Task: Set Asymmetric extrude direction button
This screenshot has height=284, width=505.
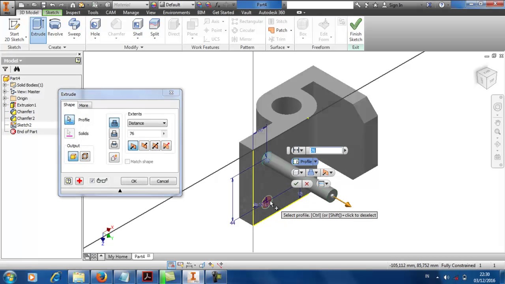Action: 166,146
